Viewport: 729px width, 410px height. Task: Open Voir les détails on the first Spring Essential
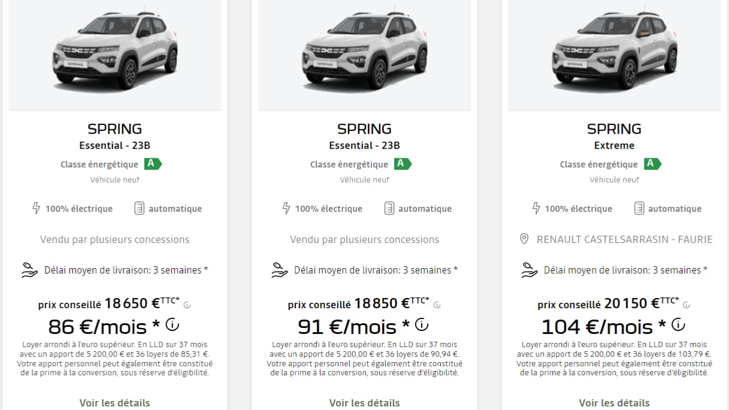114,403
